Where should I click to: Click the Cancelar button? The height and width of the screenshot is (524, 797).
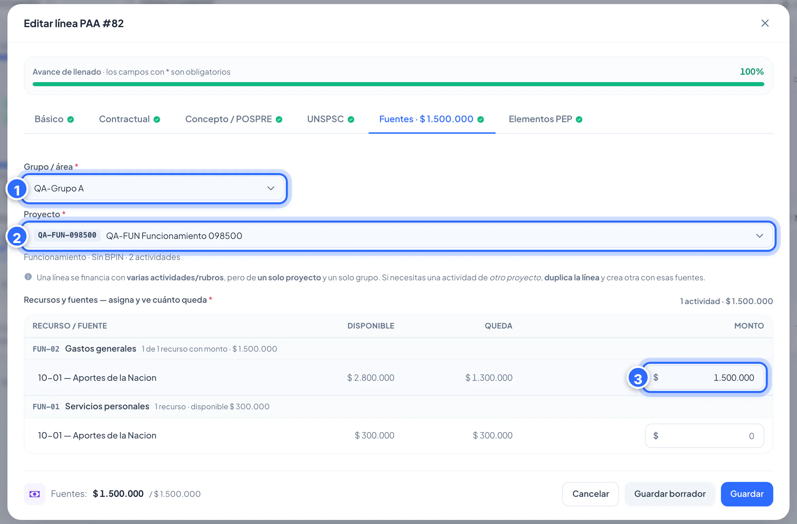pyautogui.click(x=591, y=494)
